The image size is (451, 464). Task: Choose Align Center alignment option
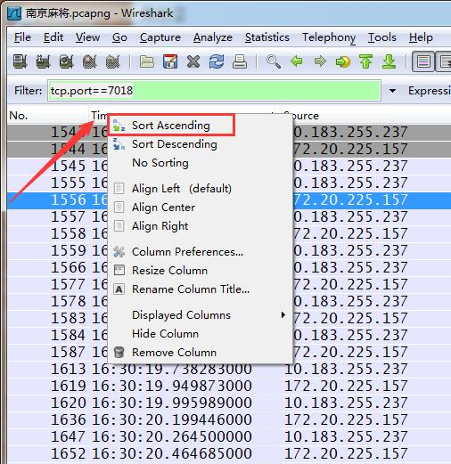point(163,208)
